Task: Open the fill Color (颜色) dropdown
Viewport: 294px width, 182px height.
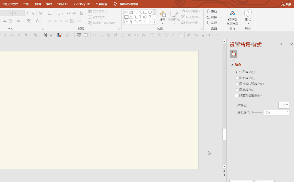Action: coord(284,105)
